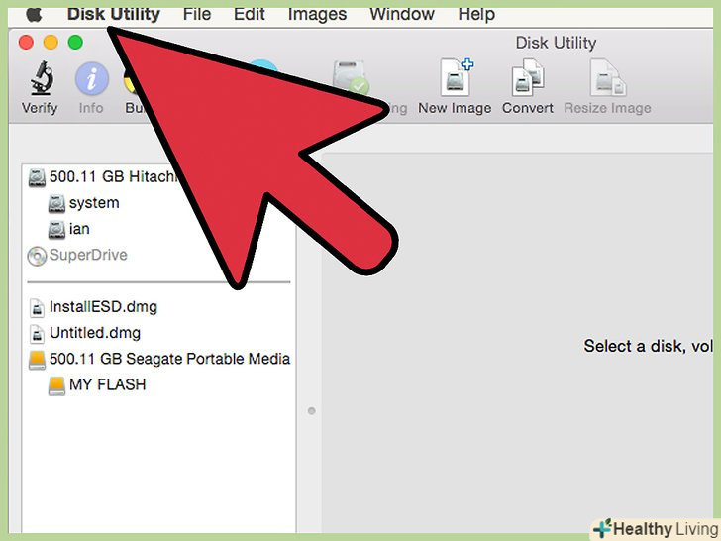Open the Apple menu
721x541 pixels.
click(34, 15)
